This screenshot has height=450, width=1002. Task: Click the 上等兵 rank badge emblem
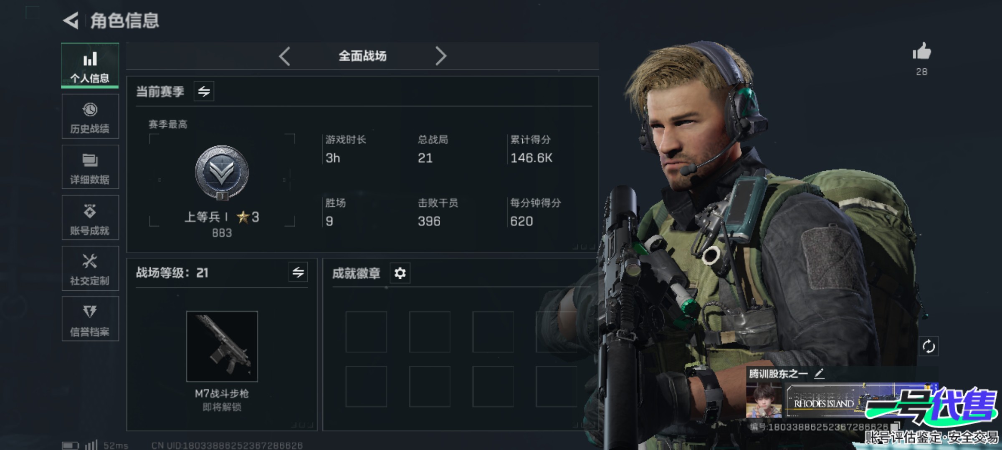(x=222, y=172)
